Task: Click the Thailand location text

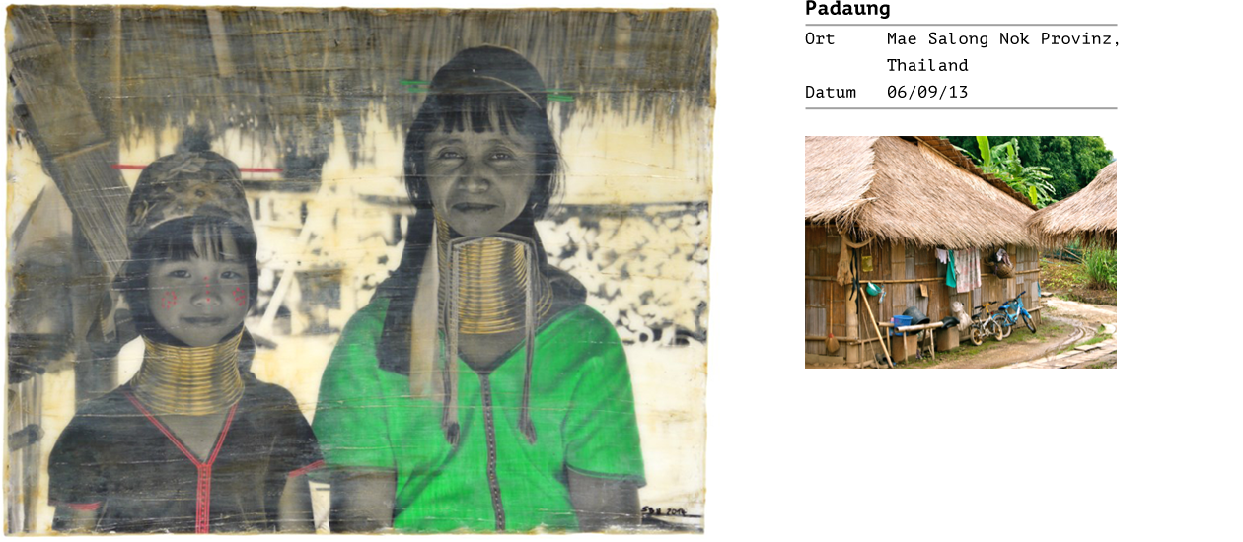Action: tap(927, 66)
